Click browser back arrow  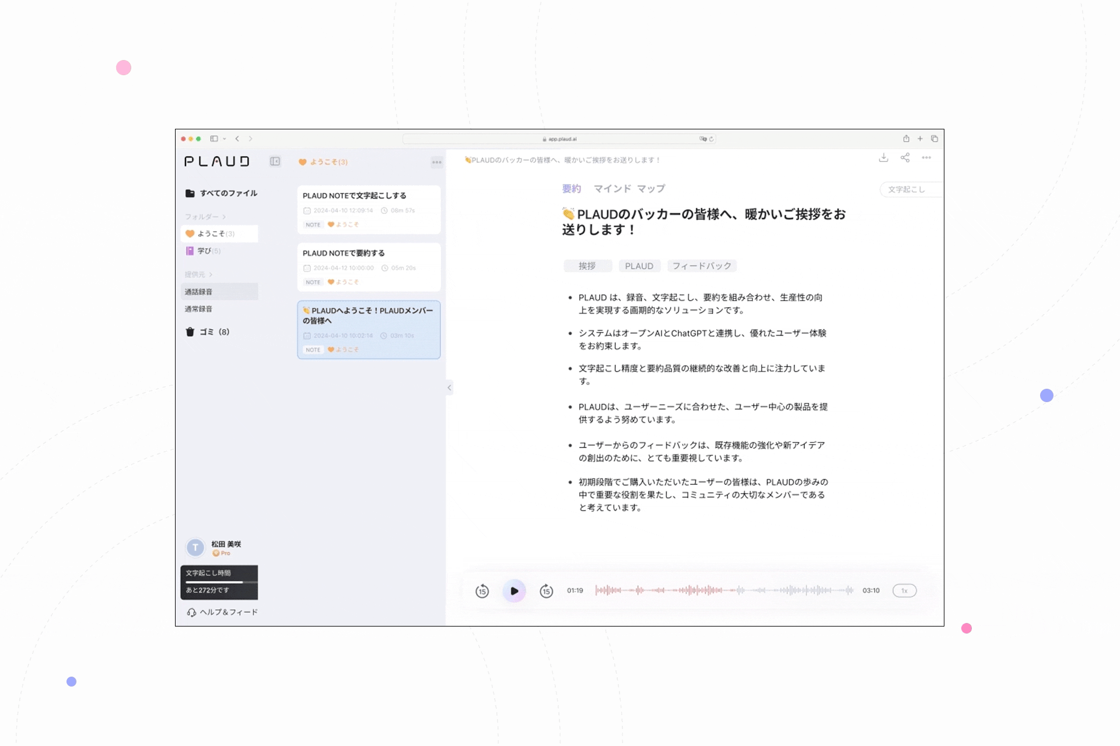click(237, 139)
